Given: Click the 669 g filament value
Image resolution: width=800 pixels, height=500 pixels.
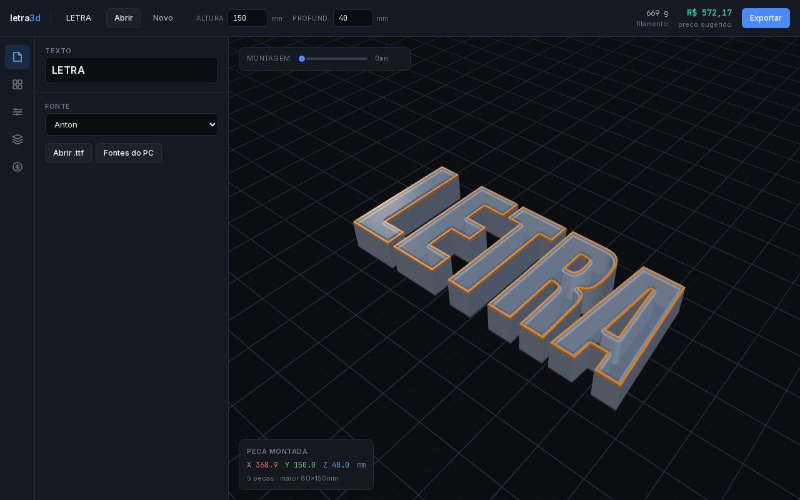Looking at the screenshot, I should tap(657, 12).
